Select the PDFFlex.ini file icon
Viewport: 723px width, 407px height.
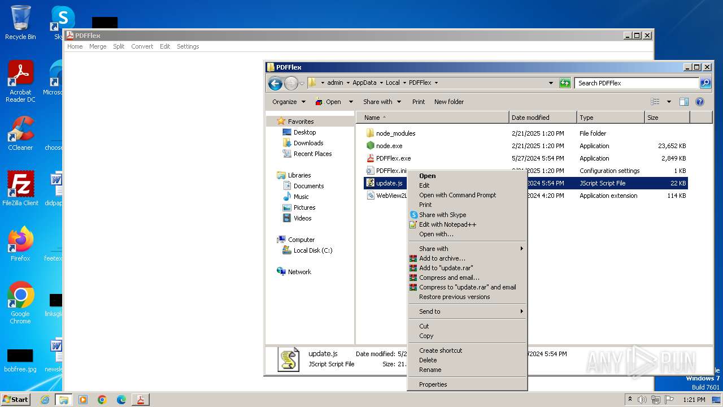[x=371, y=171]
